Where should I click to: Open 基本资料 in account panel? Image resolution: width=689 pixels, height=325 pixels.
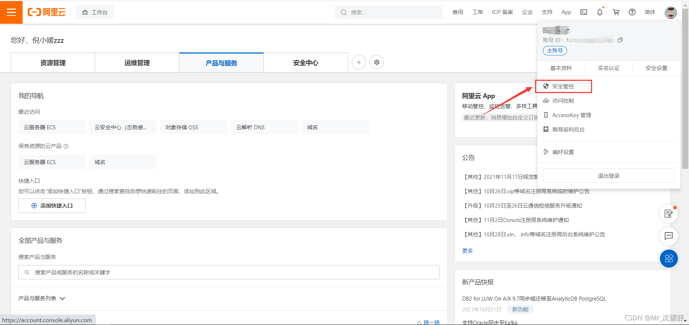561,68
